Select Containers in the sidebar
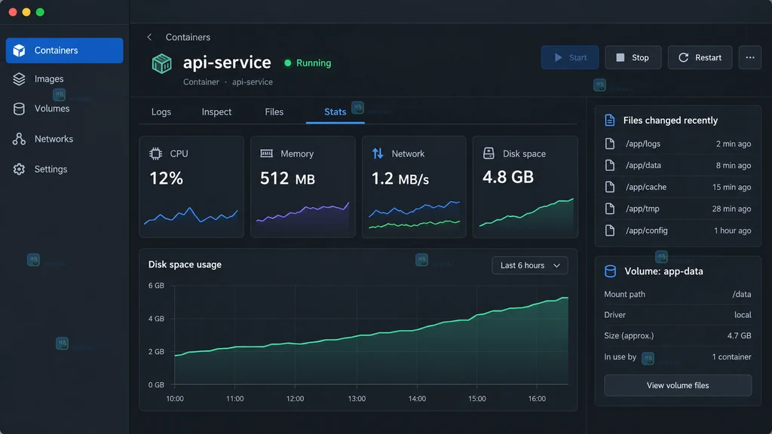This screenshot has height=434, width=772. pos(65,50)
